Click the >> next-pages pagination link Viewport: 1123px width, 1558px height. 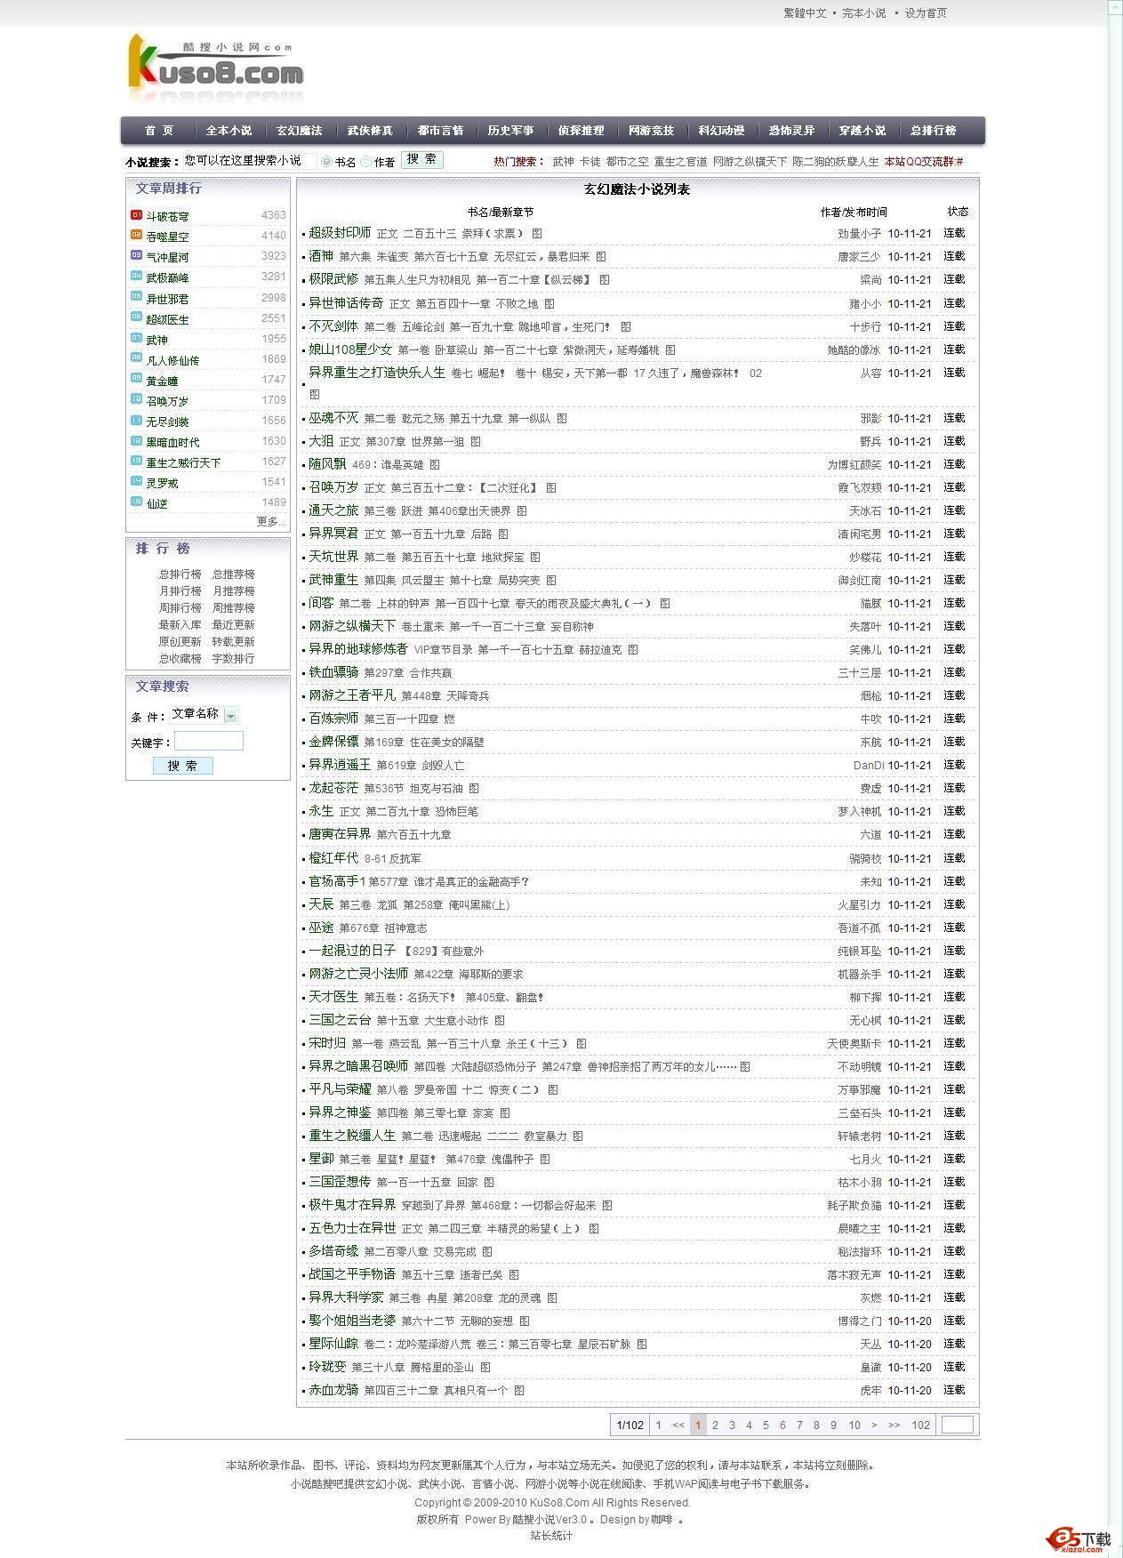click(894, 1425)
